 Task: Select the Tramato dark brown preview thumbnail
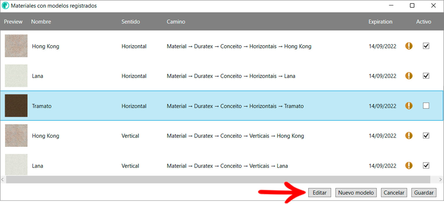pyautogui.click(x=16, y=105)
